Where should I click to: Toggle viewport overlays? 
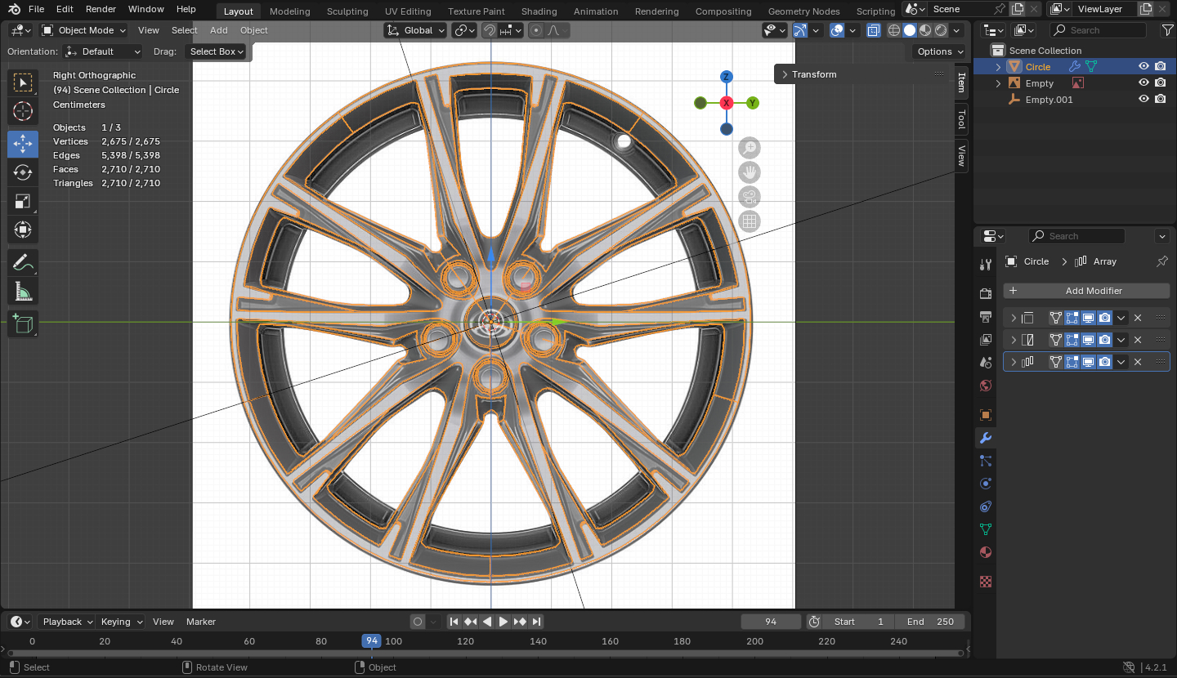point(837,30)
